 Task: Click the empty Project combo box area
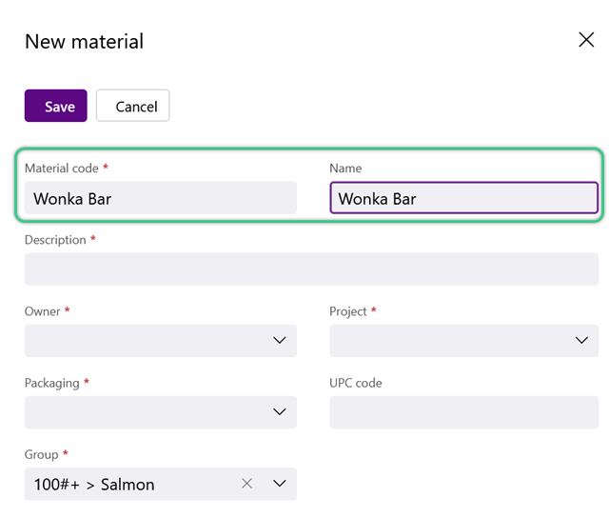point(450,341)
